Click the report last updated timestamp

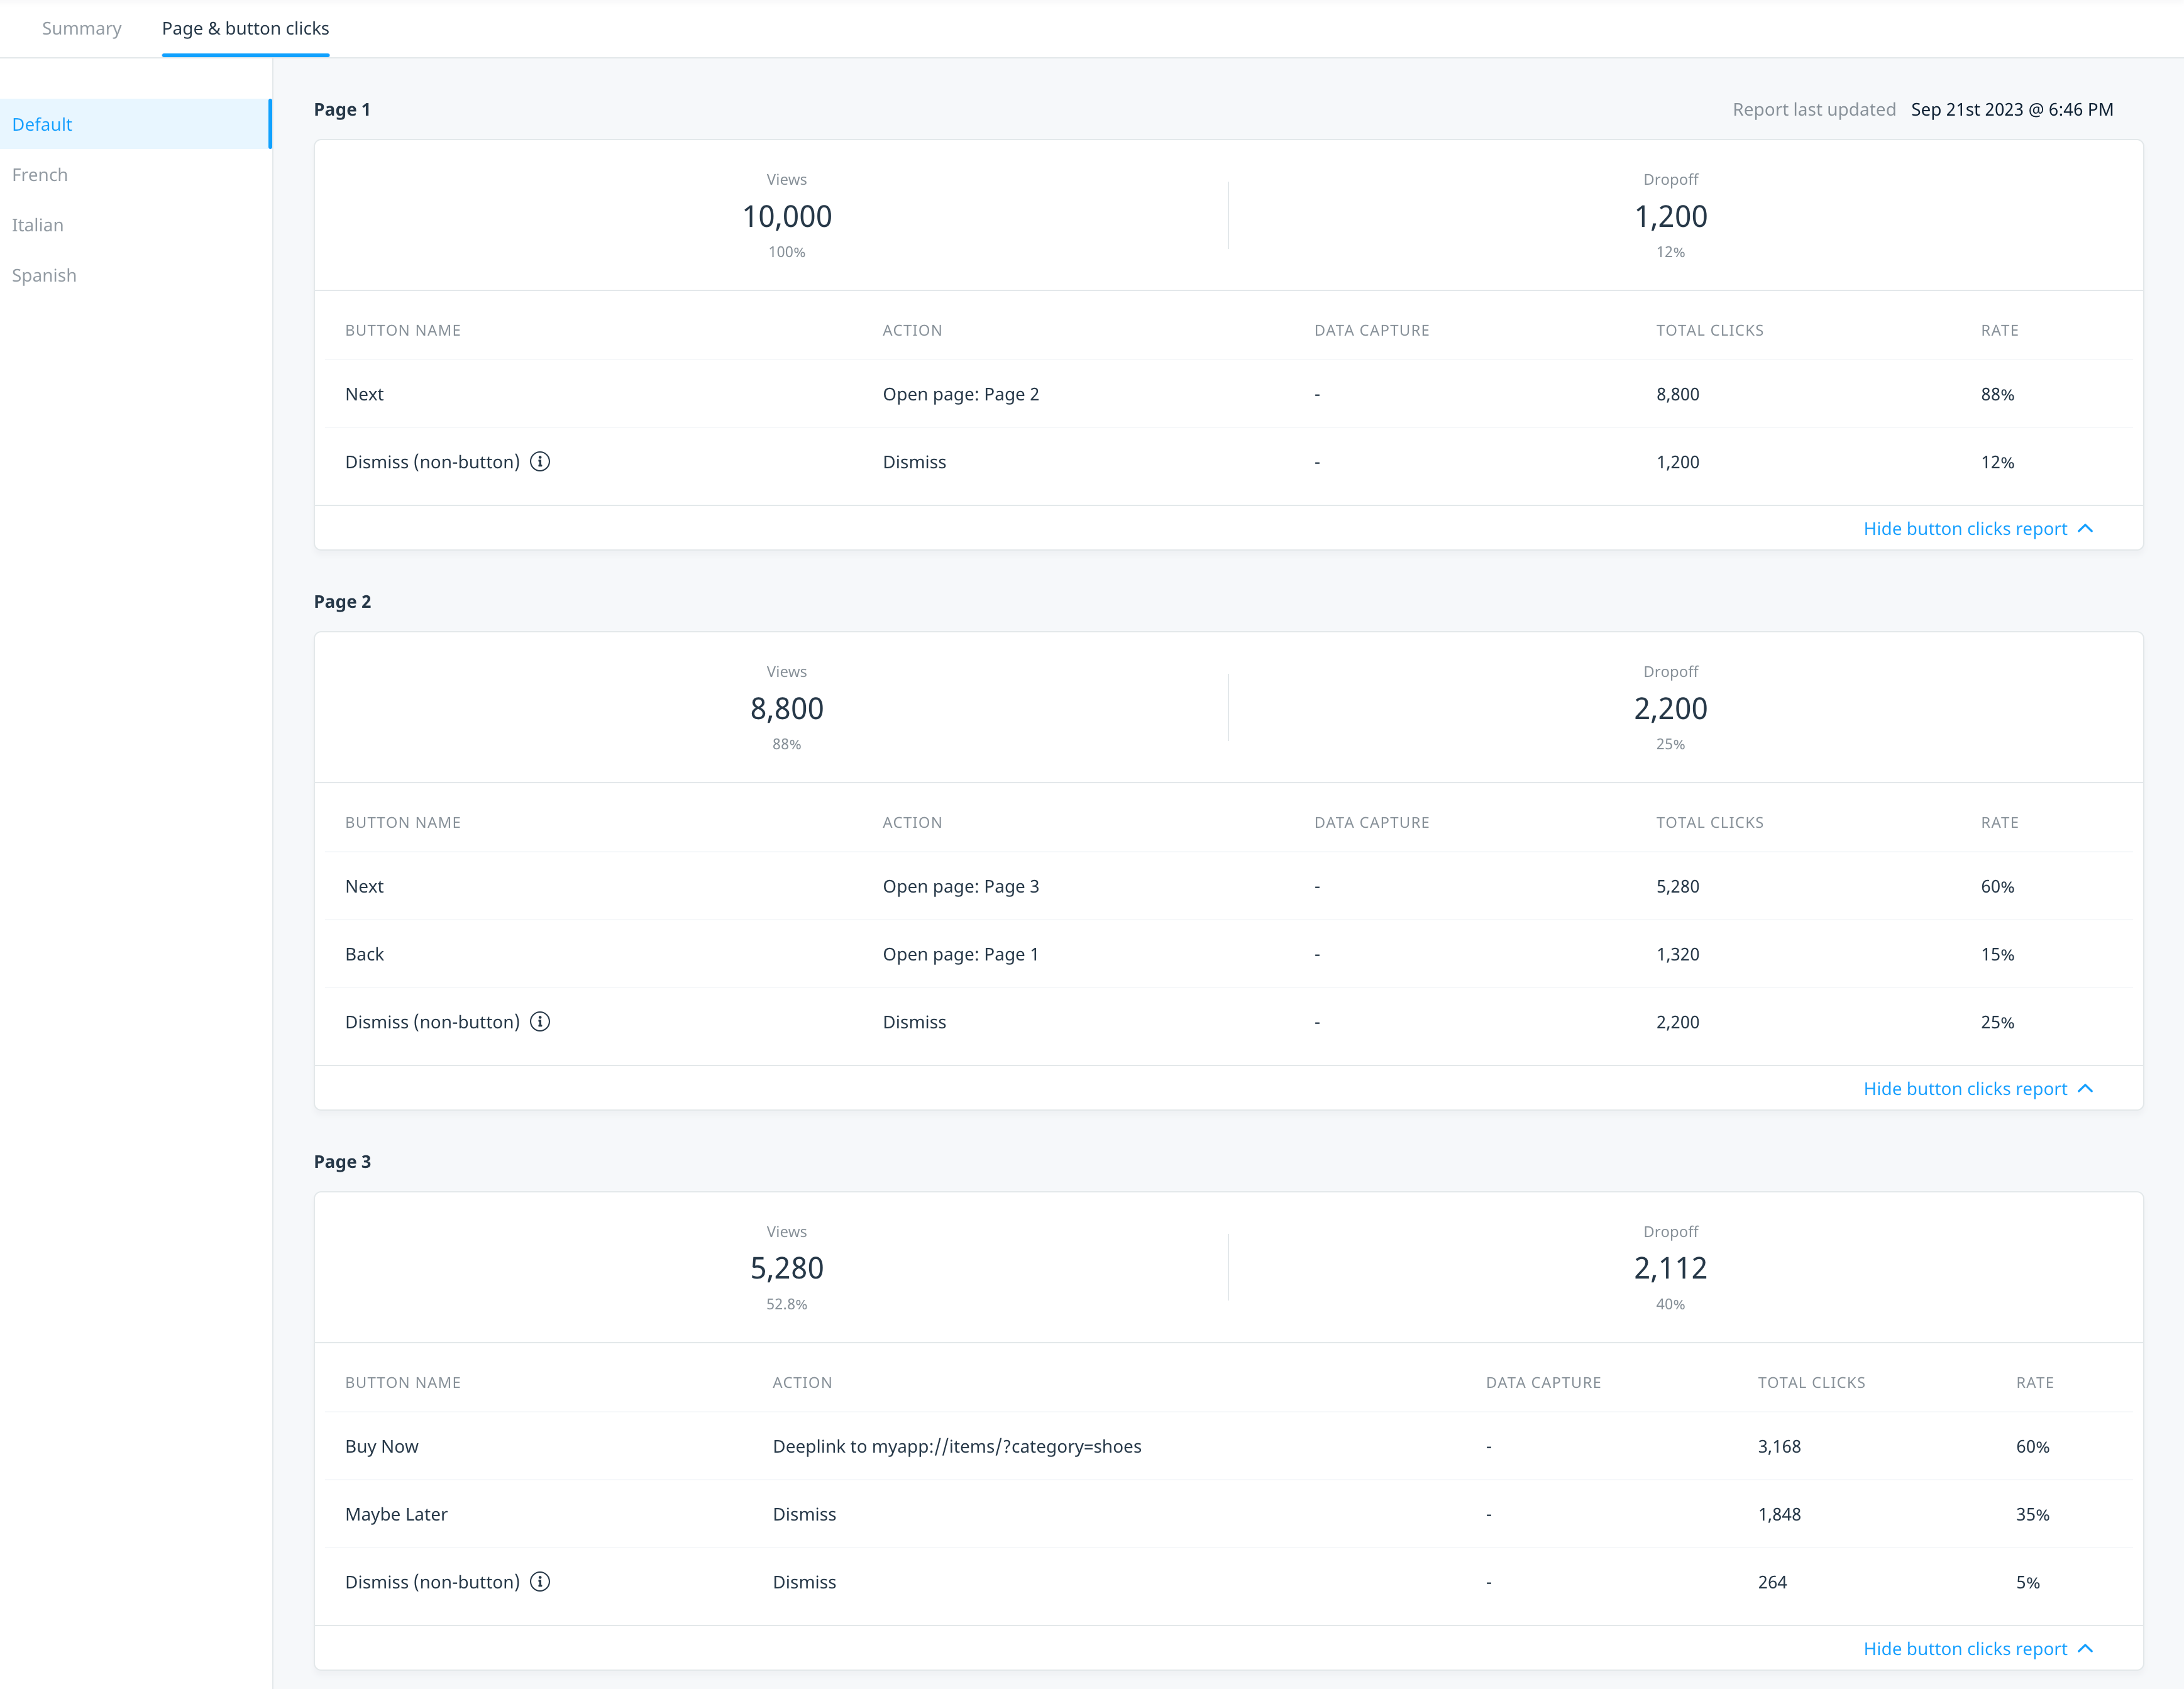2012,109
